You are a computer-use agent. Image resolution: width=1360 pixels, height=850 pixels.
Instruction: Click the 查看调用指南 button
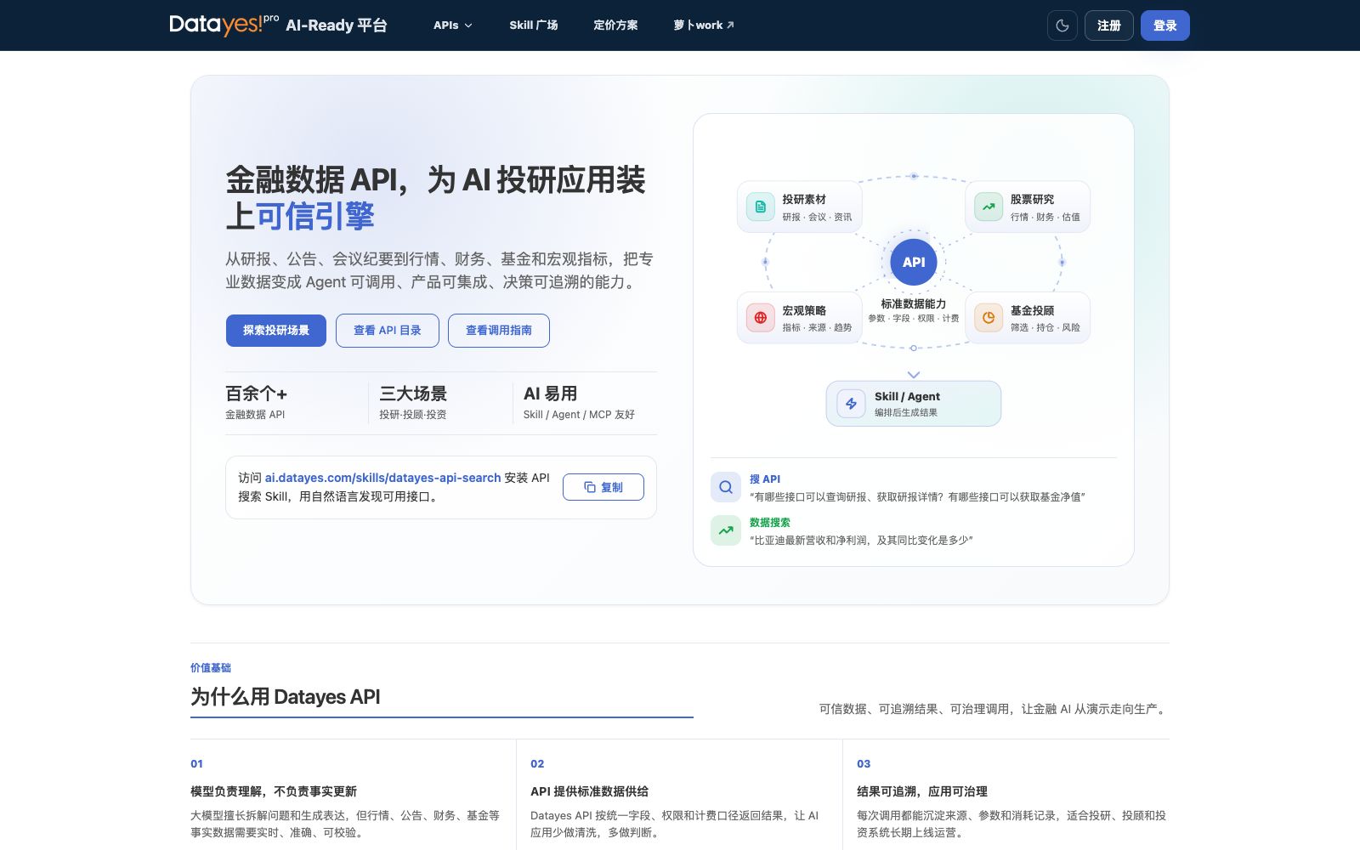click(x=499, y=331)
